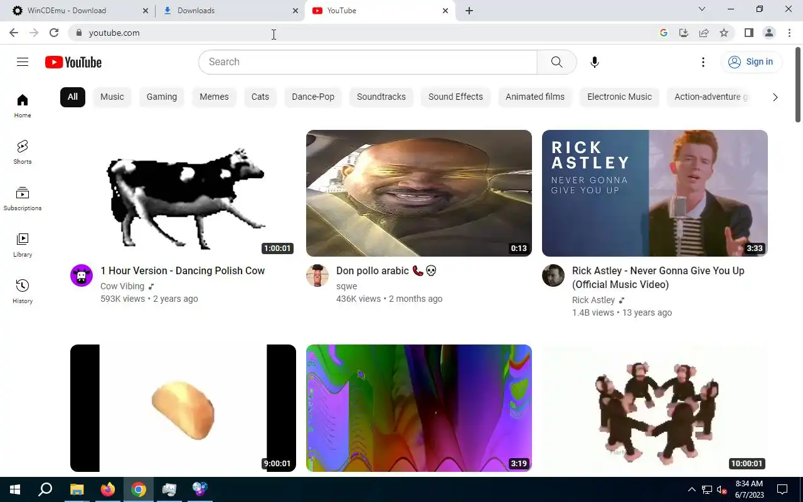The image size is (803, 502).
Task: Click the Cow Vibing channel avatar
Action: (x=82, y=275)
